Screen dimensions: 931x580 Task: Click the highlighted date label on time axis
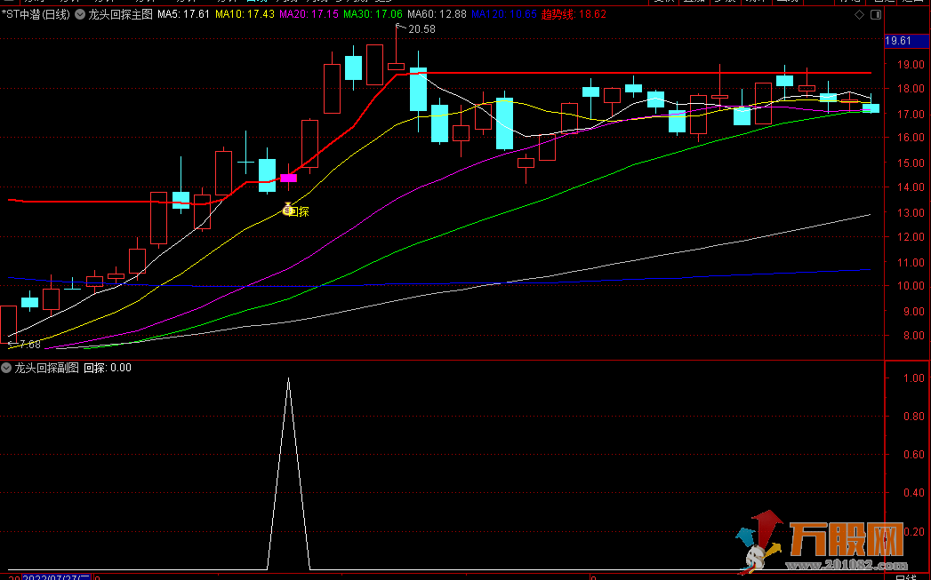click(x=56, y=577)
